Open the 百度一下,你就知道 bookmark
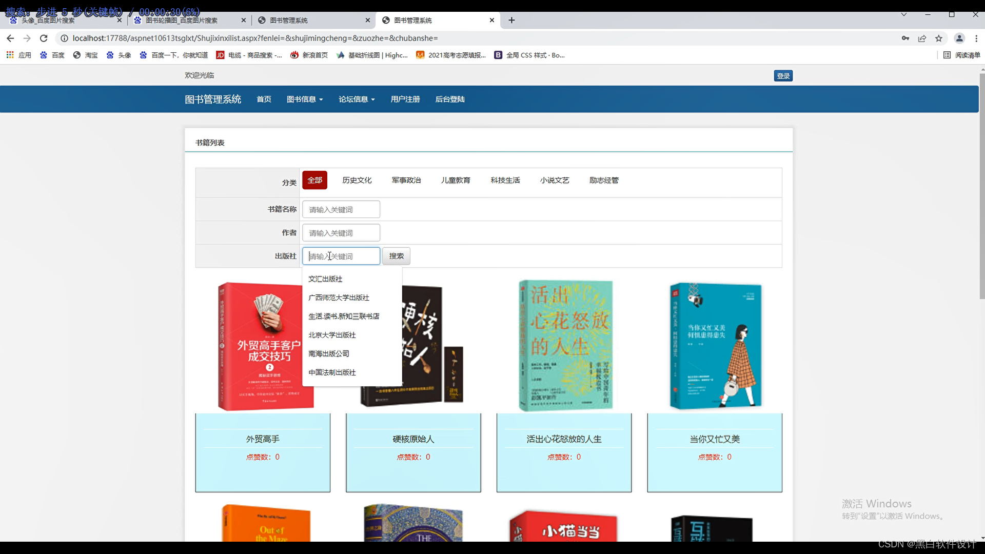 pos(173,55)
